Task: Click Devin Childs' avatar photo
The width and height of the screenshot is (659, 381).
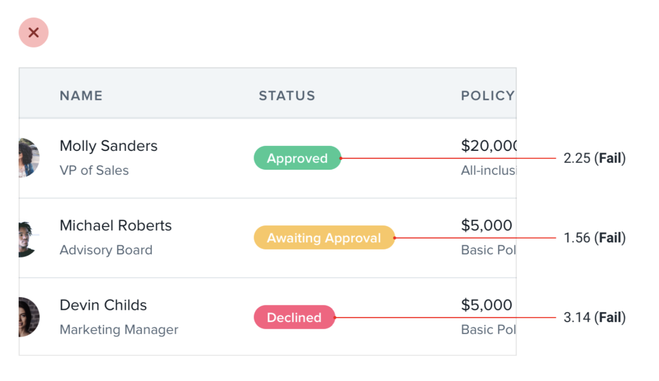Action: [29, 317]
